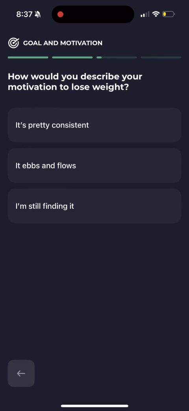Click the goal target icon

[x=13, y=43]
